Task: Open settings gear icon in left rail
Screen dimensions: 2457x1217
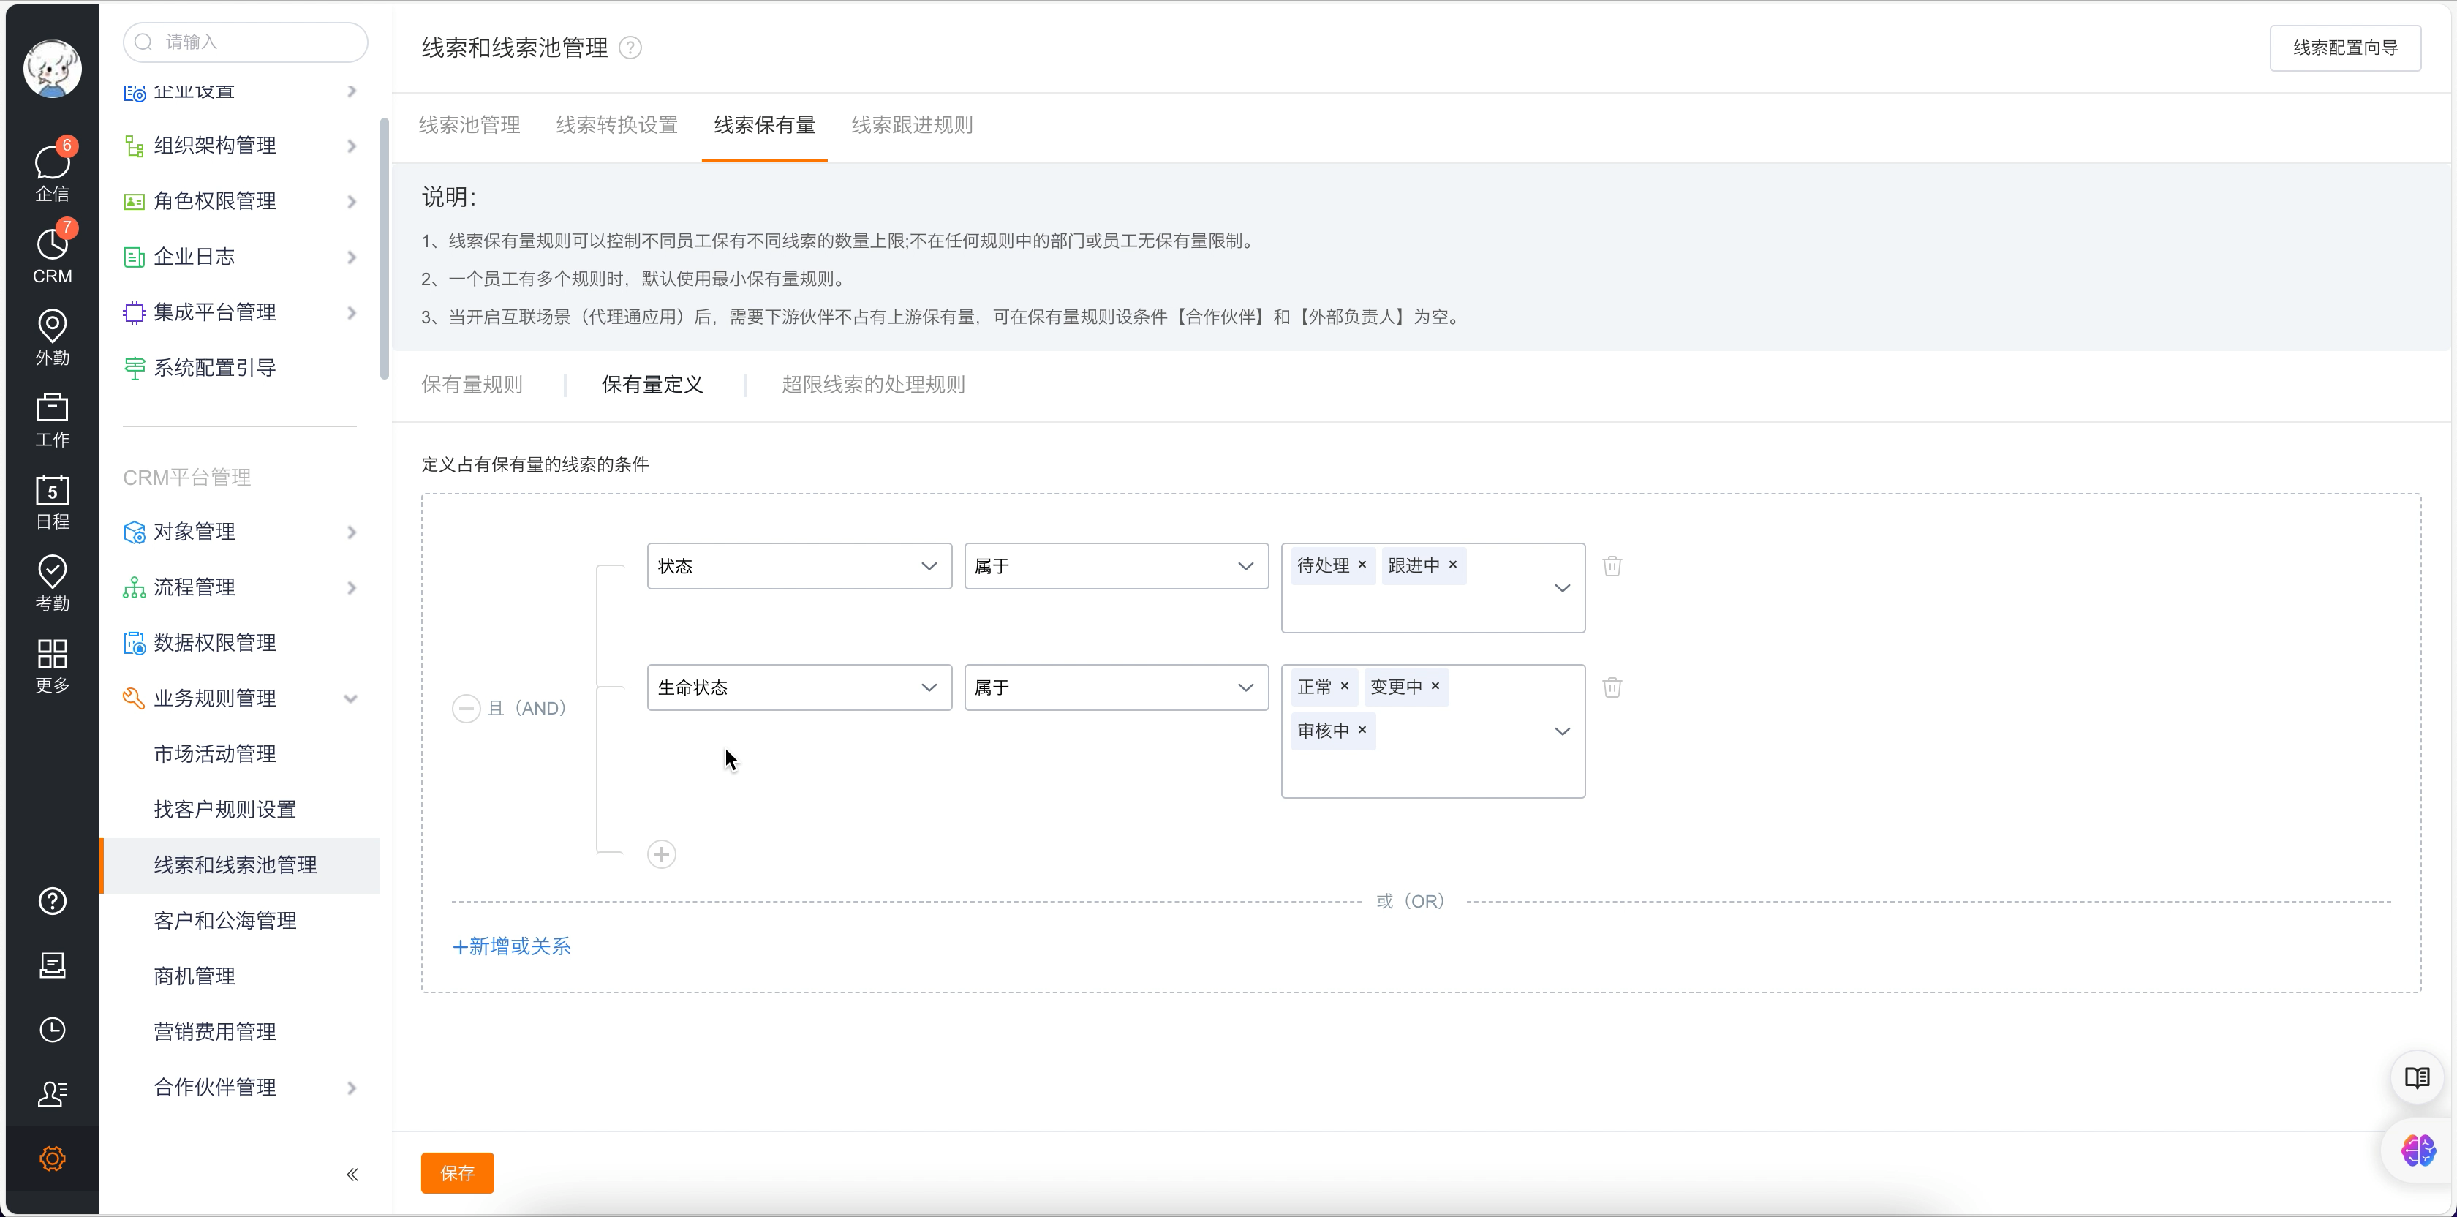Action: tap(53, 1158)
